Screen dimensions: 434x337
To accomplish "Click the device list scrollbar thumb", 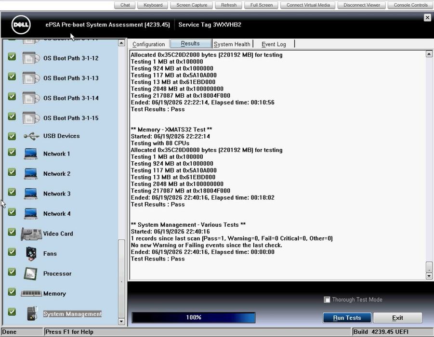I will click(x=121, y=279).
